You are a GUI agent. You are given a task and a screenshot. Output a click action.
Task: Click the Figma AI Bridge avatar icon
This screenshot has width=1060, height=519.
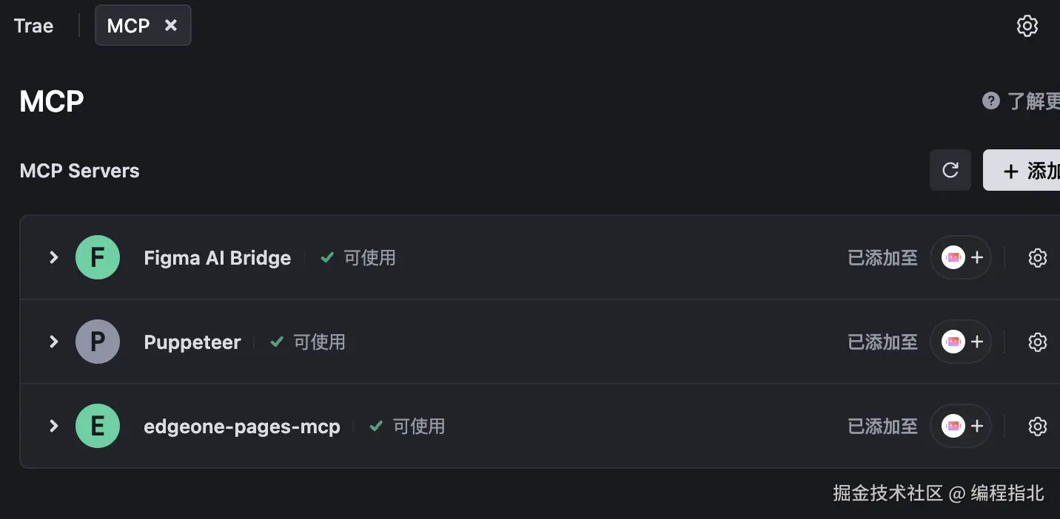[98, 257]
